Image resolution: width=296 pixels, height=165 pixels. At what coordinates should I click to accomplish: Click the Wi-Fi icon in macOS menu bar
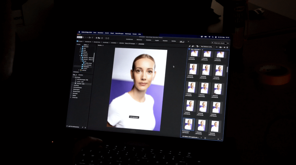[209, 37]
